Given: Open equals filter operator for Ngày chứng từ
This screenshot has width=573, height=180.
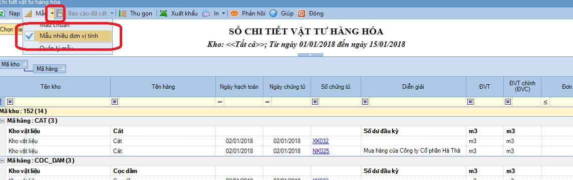Looking at the screenshot, I should 267,102.
